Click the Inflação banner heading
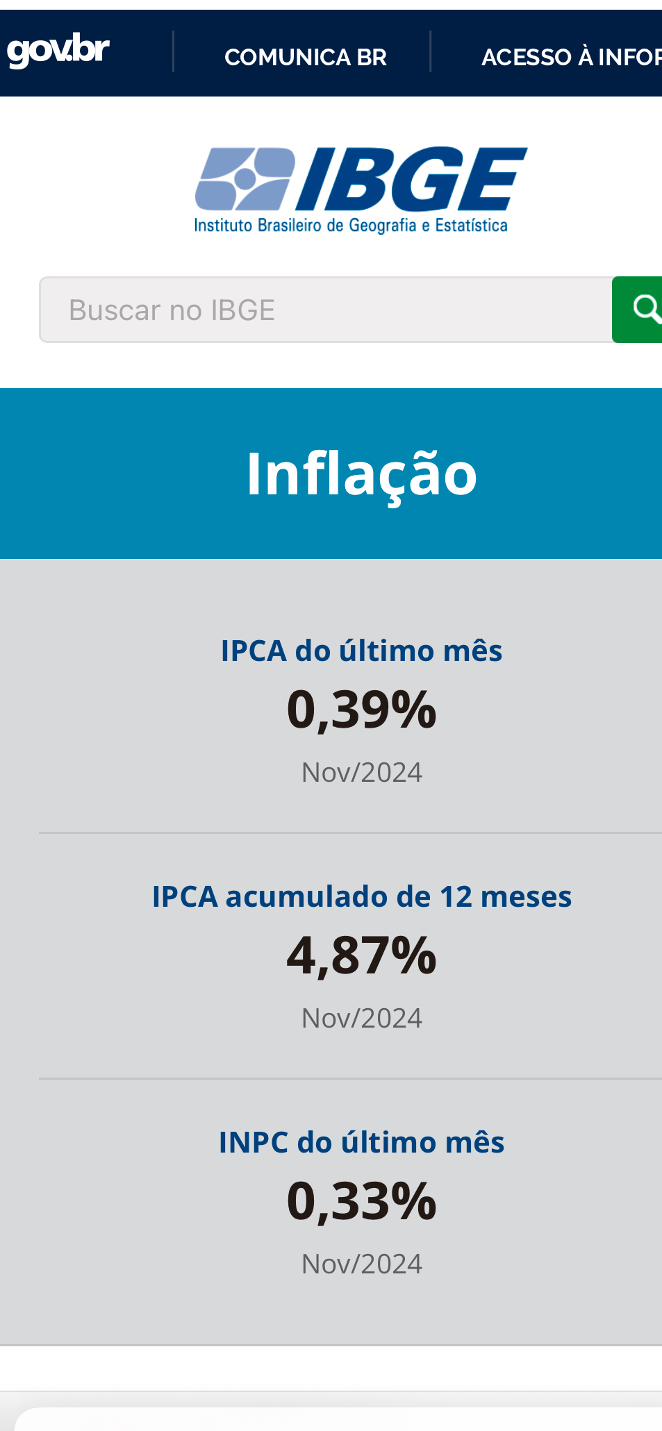 pos(361,474)
